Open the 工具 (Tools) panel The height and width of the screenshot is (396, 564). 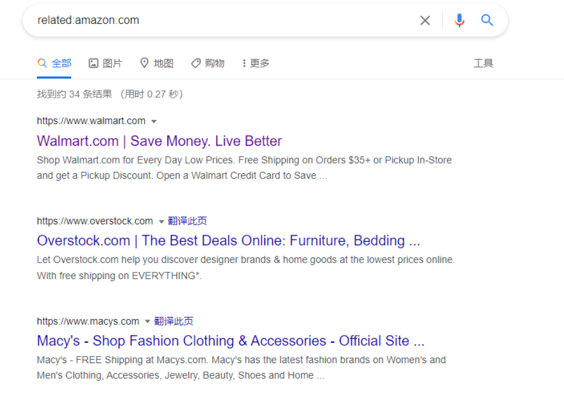[x=483, y=63]
